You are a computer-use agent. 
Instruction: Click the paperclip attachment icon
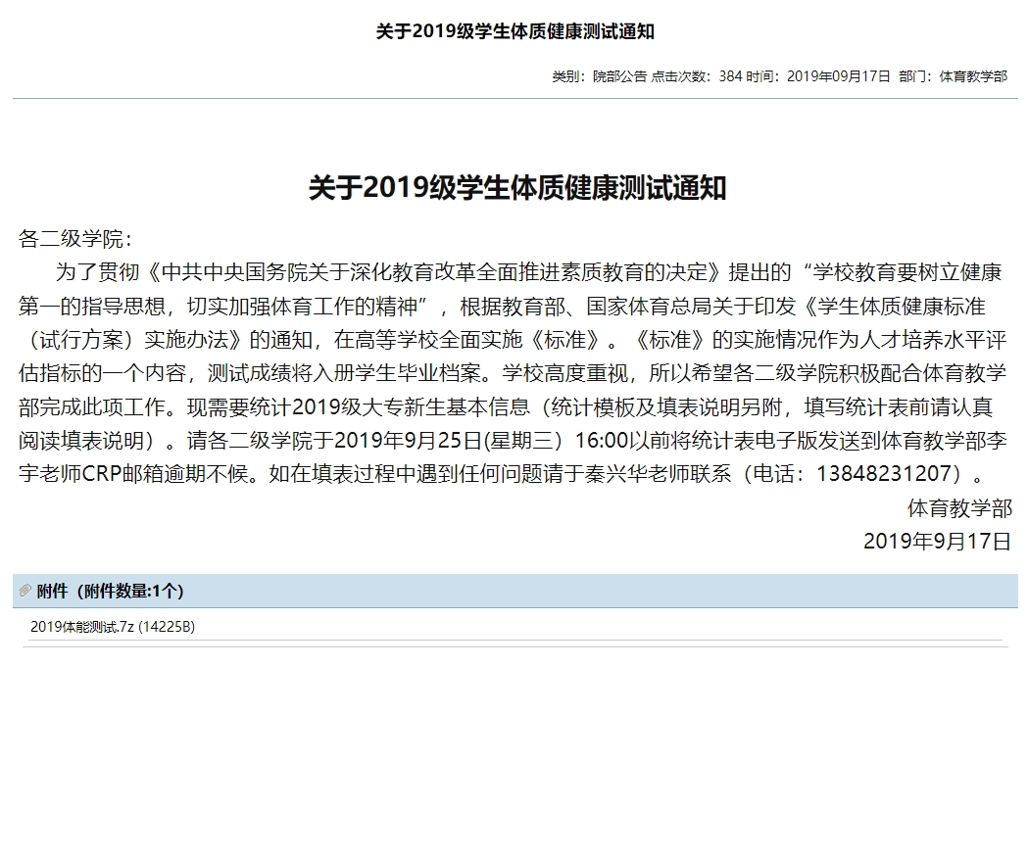tap(24, 591)
